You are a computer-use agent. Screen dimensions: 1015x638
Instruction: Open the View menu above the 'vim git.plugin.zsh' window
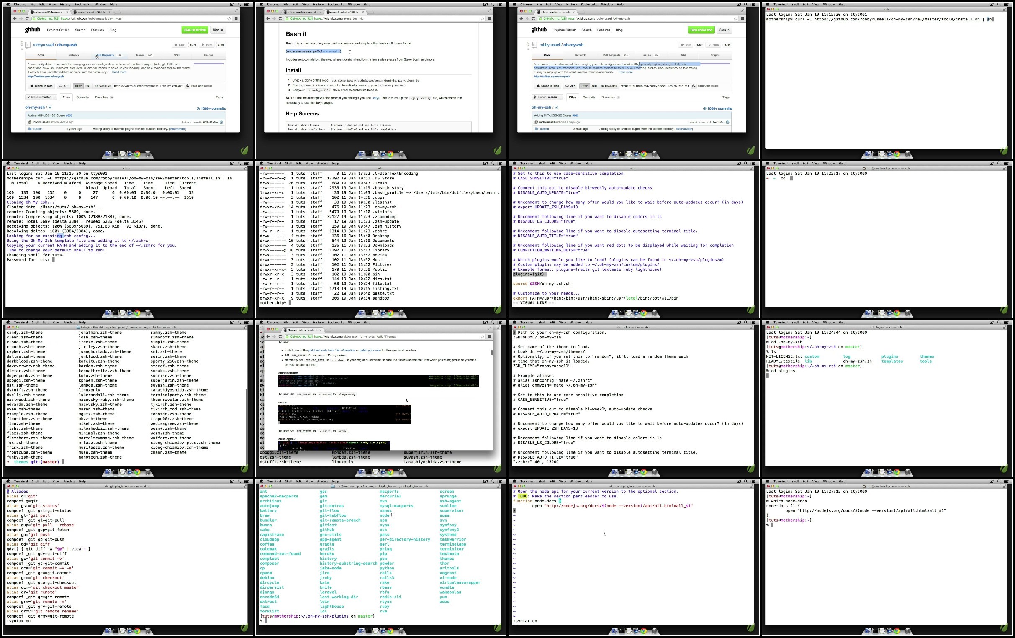56,481
